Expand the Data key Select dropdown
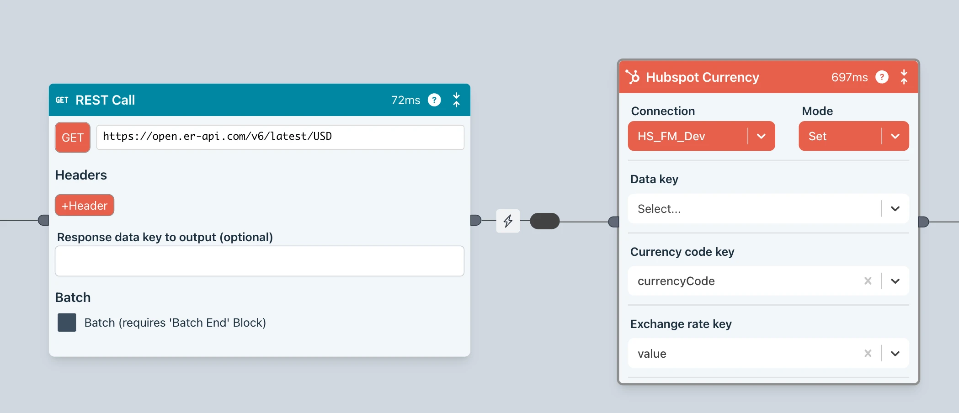959x413 pixels. point(895,209)
